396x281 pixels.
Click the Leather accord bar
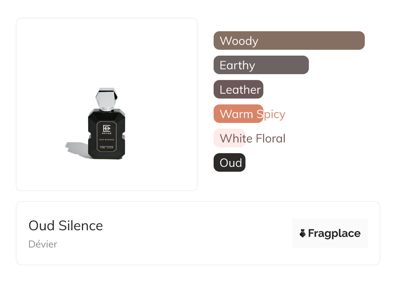point(238,89)
